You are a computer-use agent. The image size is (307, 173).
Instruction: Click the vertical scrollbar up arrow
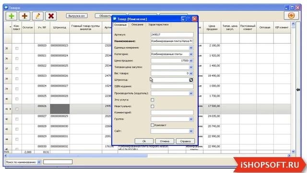click(x=293, y=24)
